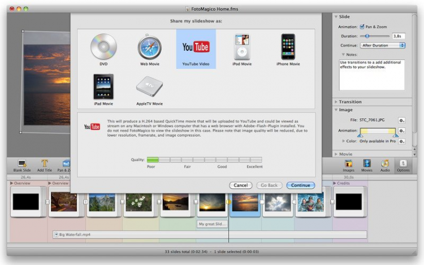Select YouTube Video sharing option

(x=196, y=49)
